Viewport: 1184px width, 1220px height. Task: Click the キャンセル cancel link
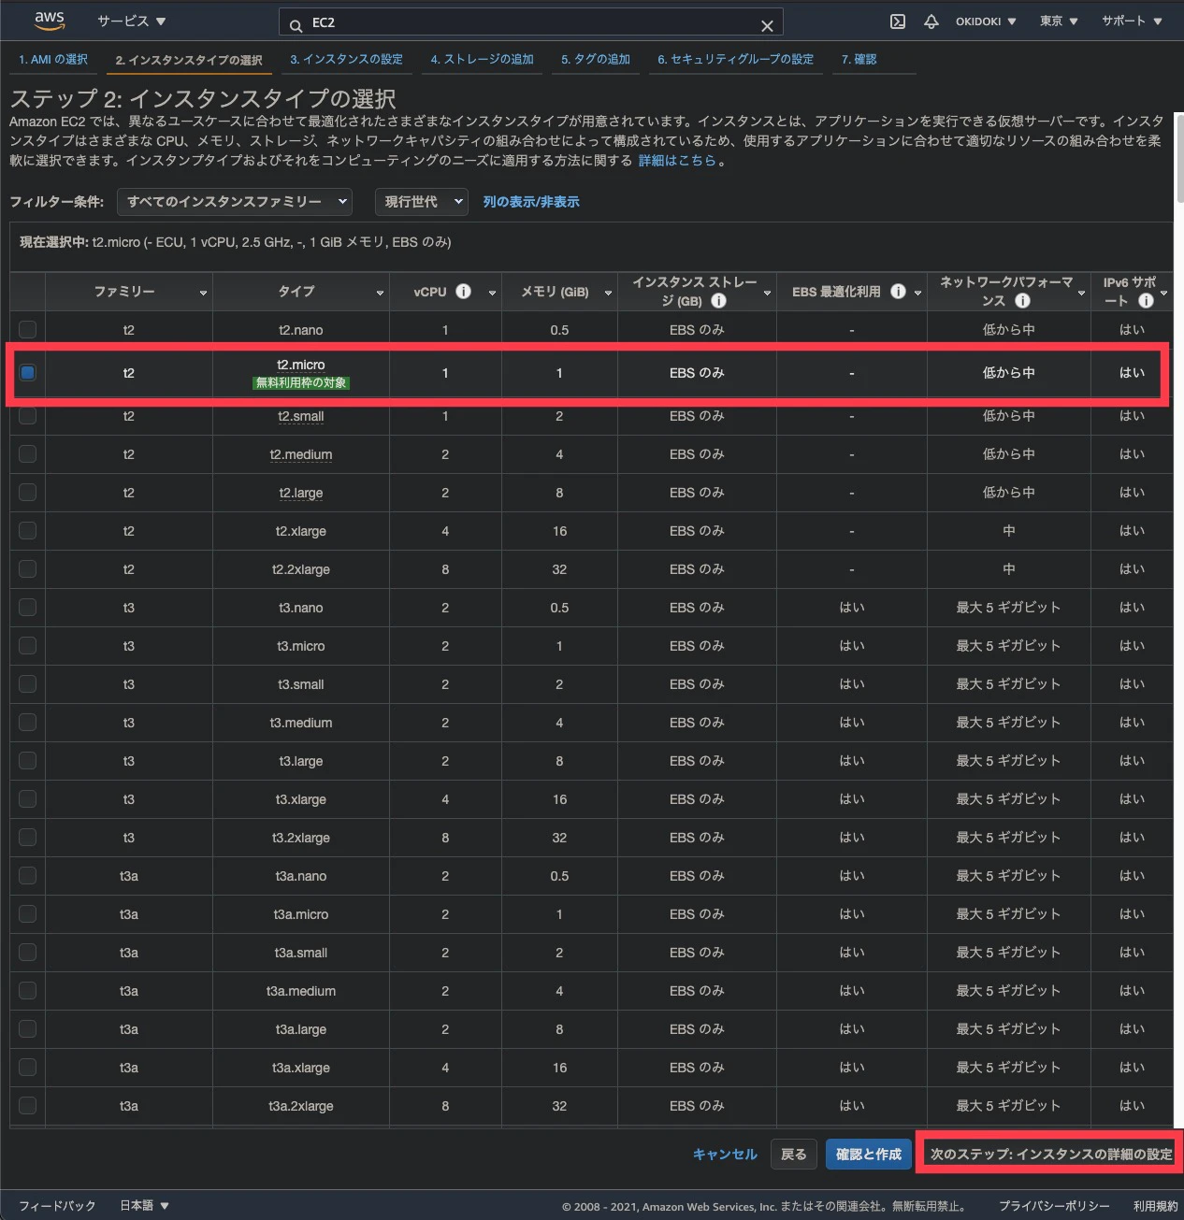coord(725,1155)
